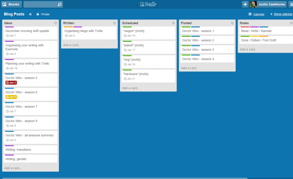Click the calendar icon beside Calendar link
293x179 pixels.
(250, 14)
